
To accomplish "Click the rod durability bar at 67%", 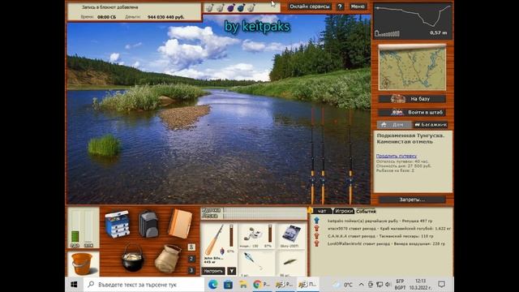I will pos(231,235).
